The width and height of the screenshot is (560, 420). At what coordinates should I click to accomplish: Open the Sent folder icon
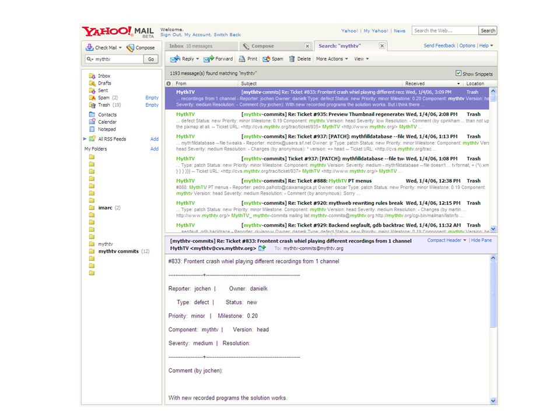(92, 90)
